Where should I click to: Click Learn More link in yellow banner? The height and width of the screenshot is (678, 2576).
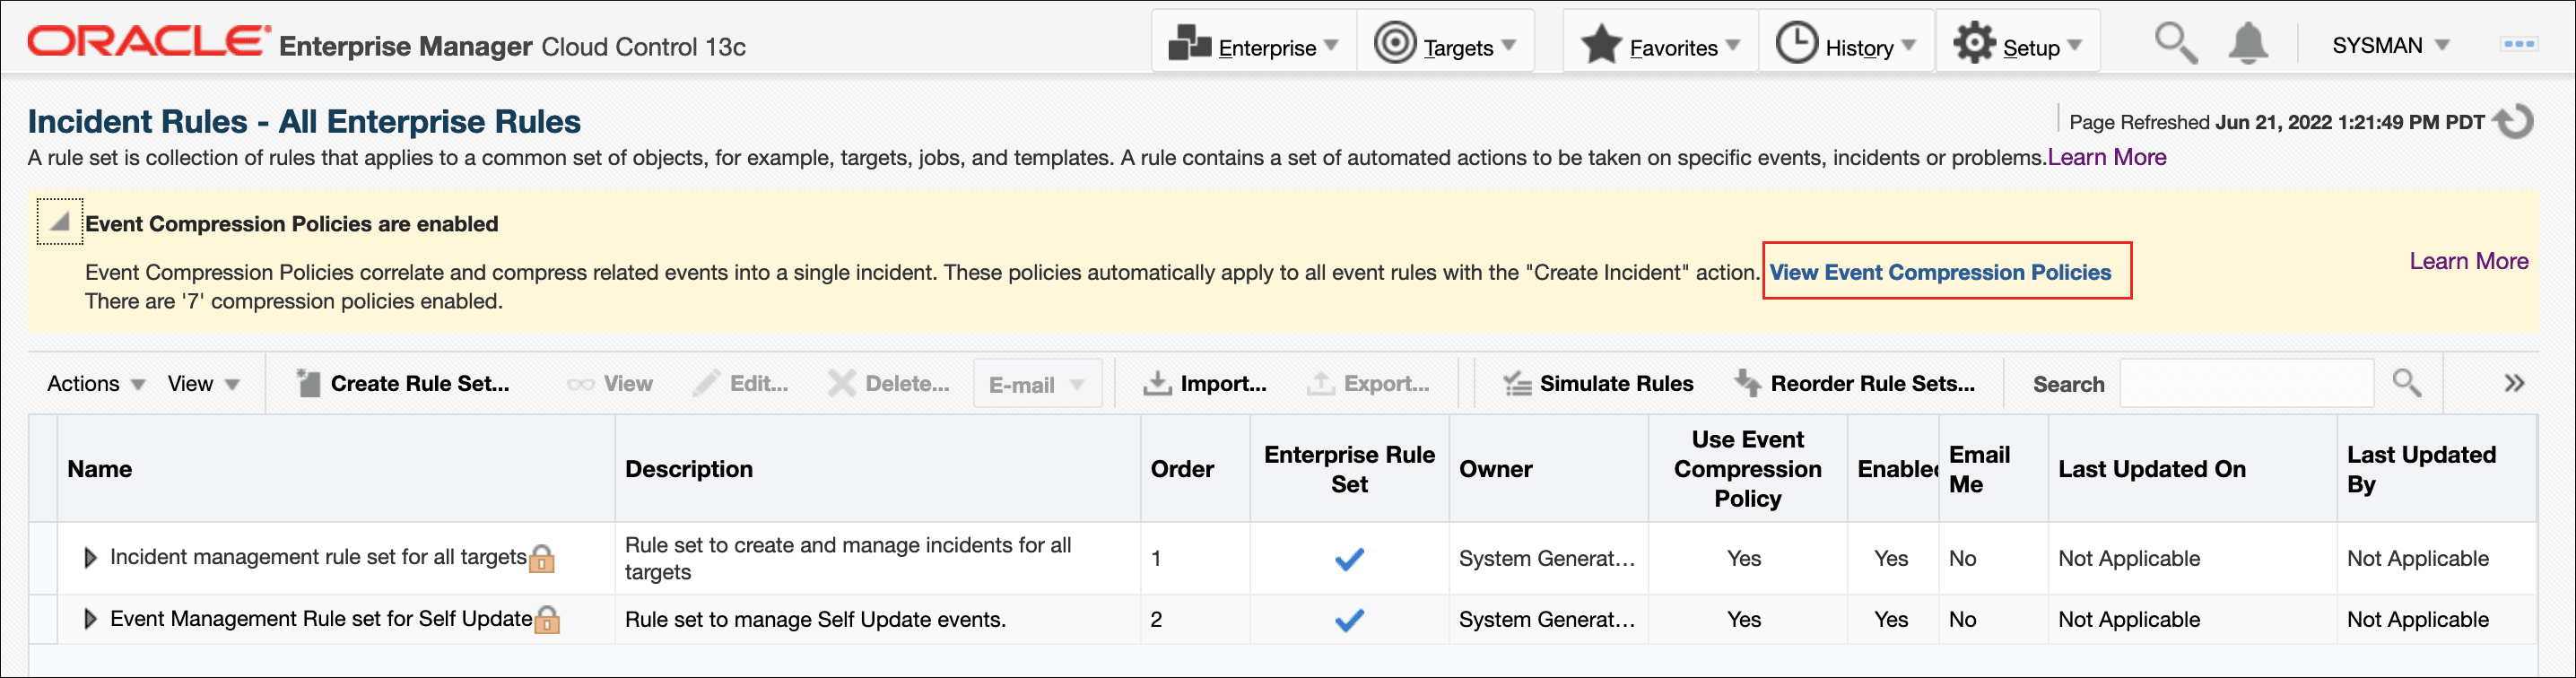point(2468,262)
